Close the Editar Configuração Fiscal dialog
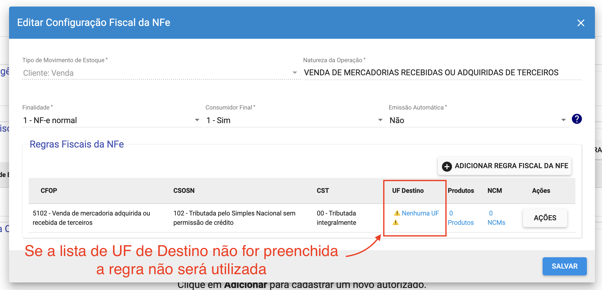Viewport: 602px width, 290px height. click(x=581, y=23)
